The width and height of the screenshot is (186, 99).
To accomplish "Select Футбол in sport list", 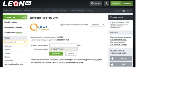I will [x=15, y=50].
